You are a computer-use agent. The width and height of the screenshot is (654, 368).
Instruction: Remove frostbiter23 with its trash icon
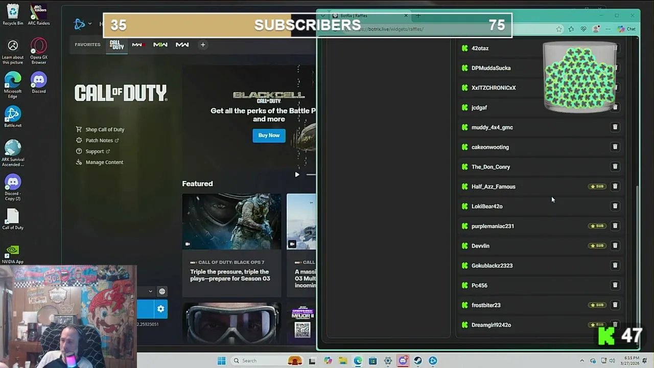615,305
